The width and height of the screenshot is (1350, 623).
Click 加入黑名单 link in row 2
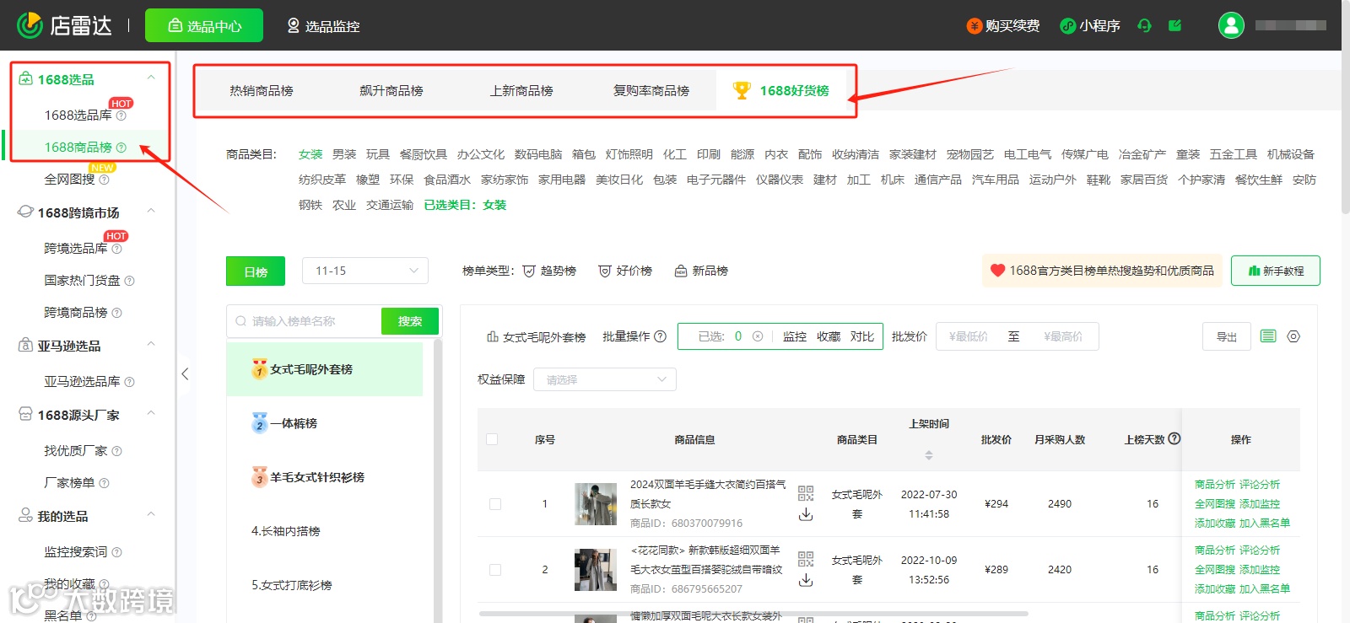pyautogui.click(x=1265, y=589)
